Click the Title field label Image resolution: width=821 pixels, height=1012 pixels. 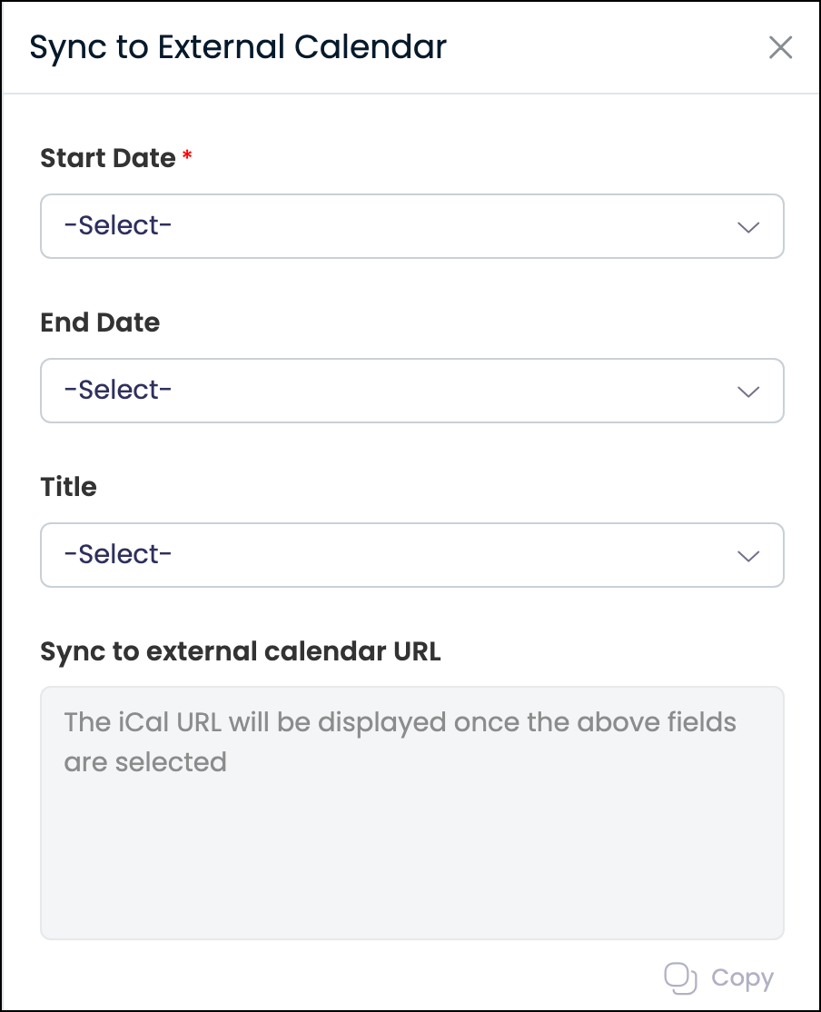[69, 487]
